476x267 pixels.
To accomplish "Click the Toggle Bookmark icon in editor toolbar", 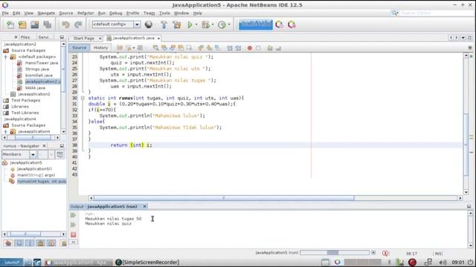I will [x=218, y=47].
